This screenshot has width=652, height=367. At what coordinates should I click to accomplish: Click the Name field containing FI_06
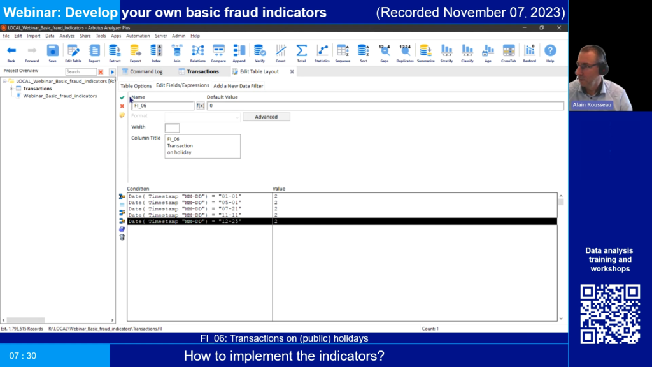coord(162,106)
